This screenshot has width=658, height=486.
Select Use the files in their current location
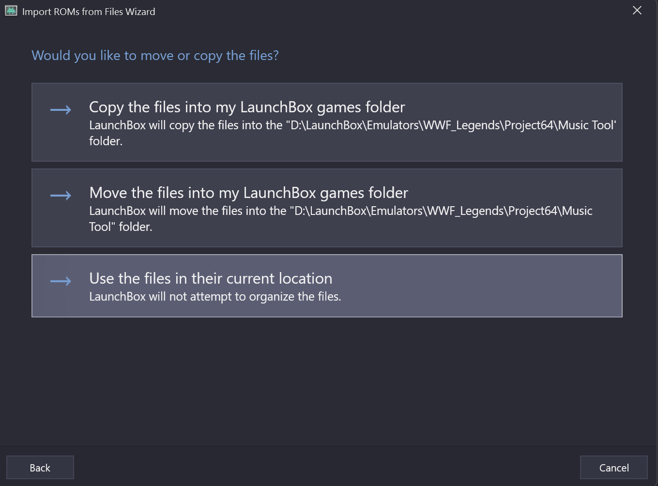(327, 286)
